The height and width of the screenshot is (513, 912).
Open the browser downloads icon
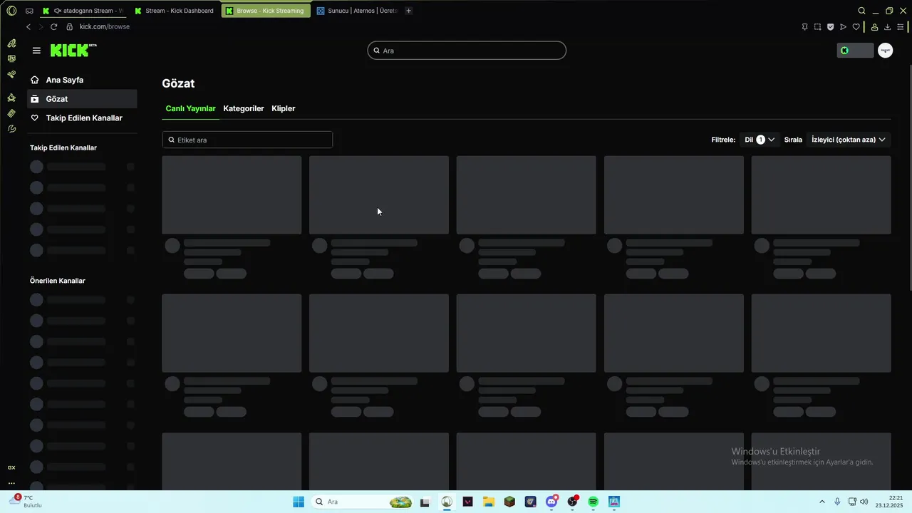point(887,27)
